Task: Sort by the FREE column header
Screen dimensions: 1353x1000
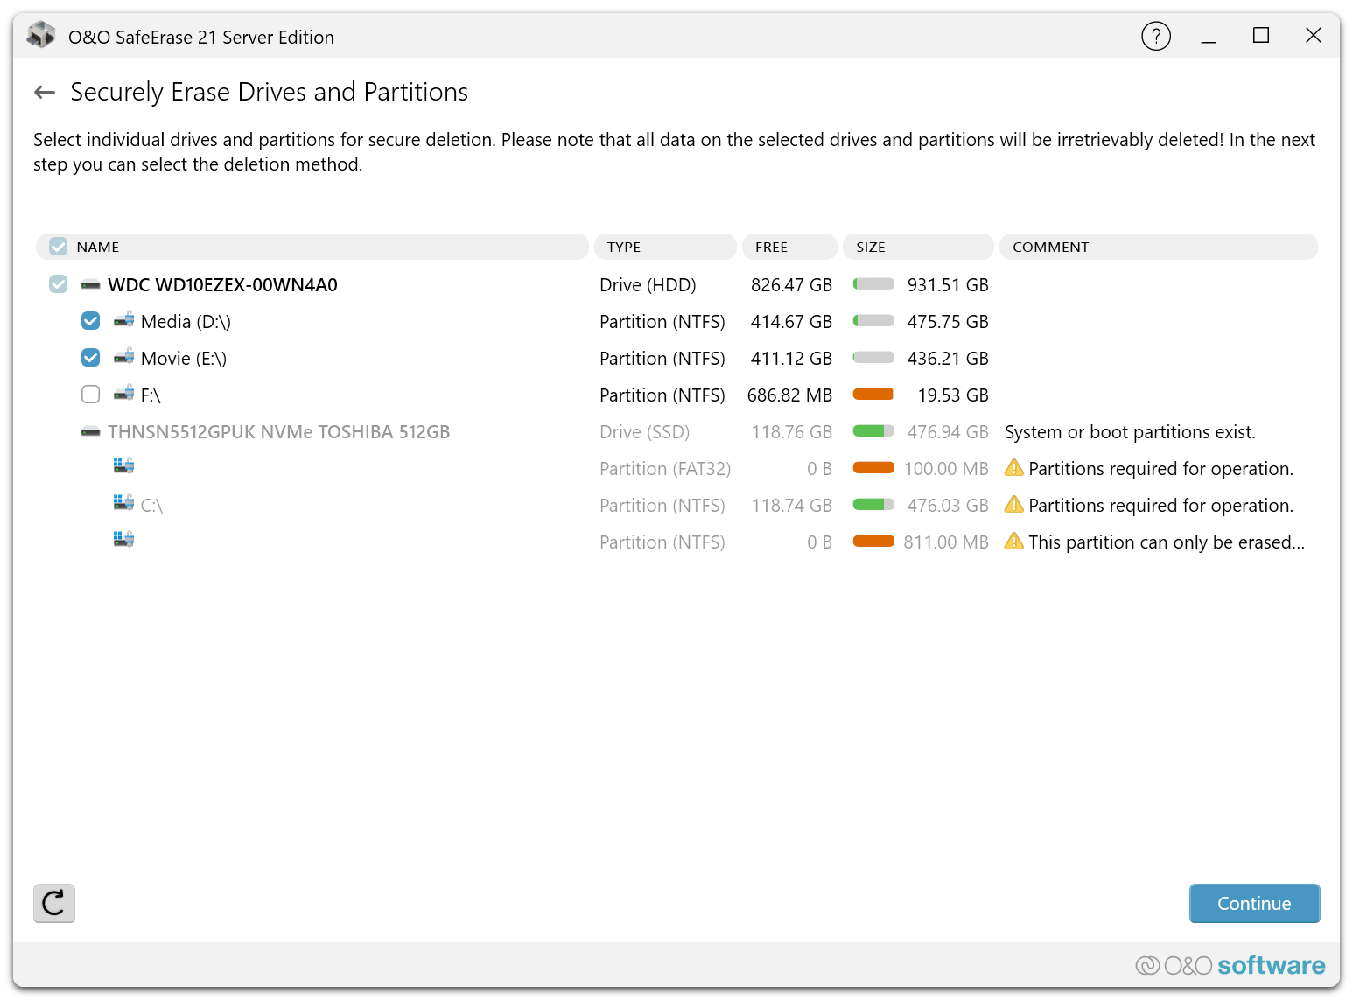Action: click(x=789, y=247)
